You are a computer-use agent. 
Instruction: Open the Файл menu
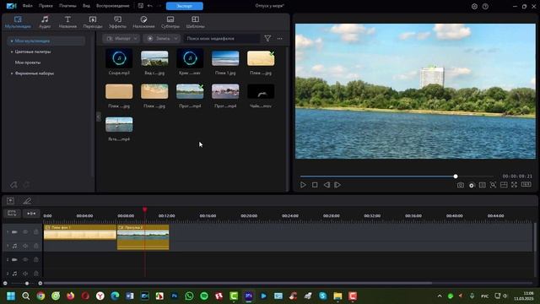[x=28, y=6]
